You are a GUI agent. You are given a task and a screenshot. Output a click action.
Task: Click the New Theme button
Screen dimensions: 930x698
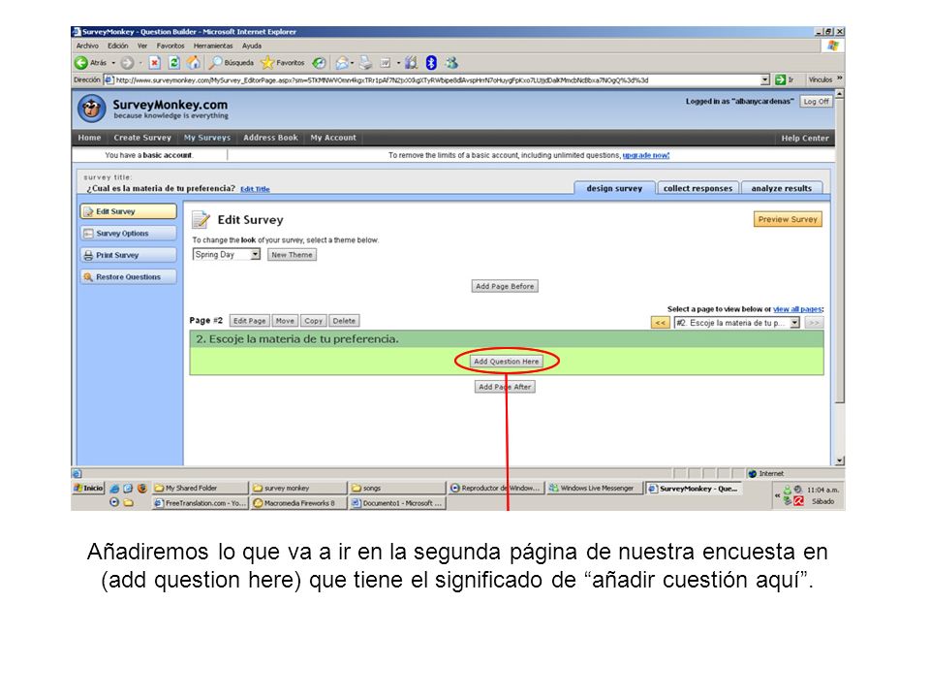coord(292,255)
